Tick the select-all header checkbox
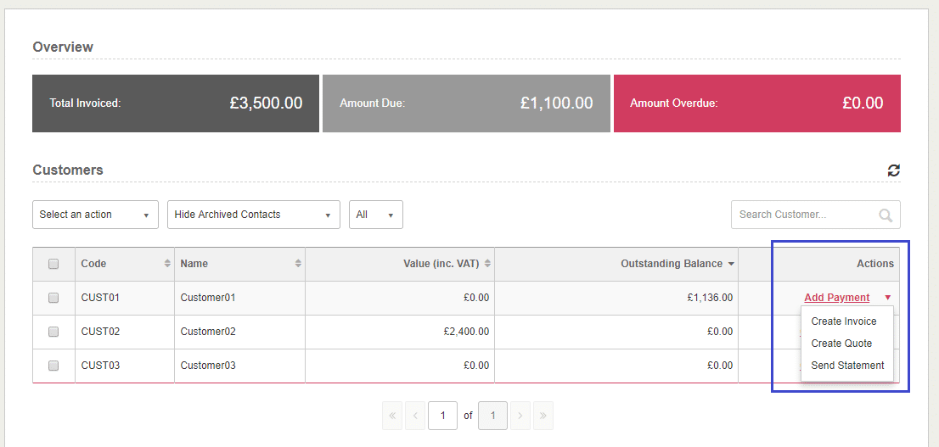 pos(53,265)
